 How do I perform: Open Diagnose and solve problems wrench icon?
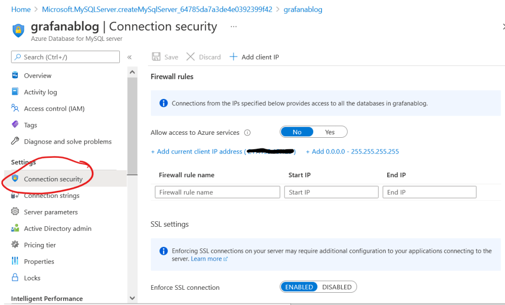coord(15,142)
